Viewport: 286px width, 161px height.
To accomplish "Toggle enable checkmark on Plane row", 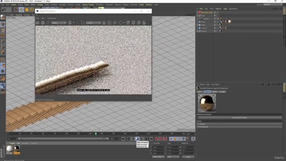I will [x=218, y=22].
